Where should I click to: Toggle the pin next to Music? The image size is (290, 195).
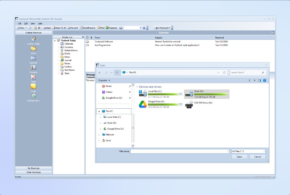pos(130,86)
